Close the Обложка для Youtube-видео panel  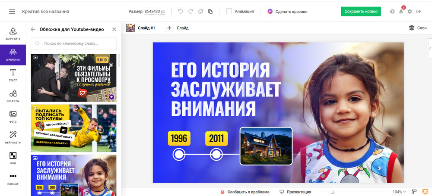coord(114,29)
